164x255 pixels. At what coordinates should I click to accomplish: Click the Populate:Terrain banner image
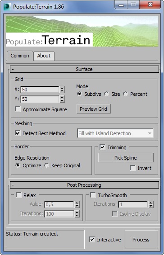(x=82, y=31)
